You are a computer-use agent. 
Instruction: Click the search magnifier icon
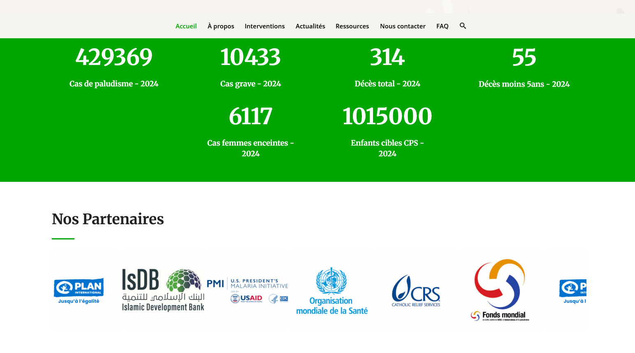tap(463, 26)
